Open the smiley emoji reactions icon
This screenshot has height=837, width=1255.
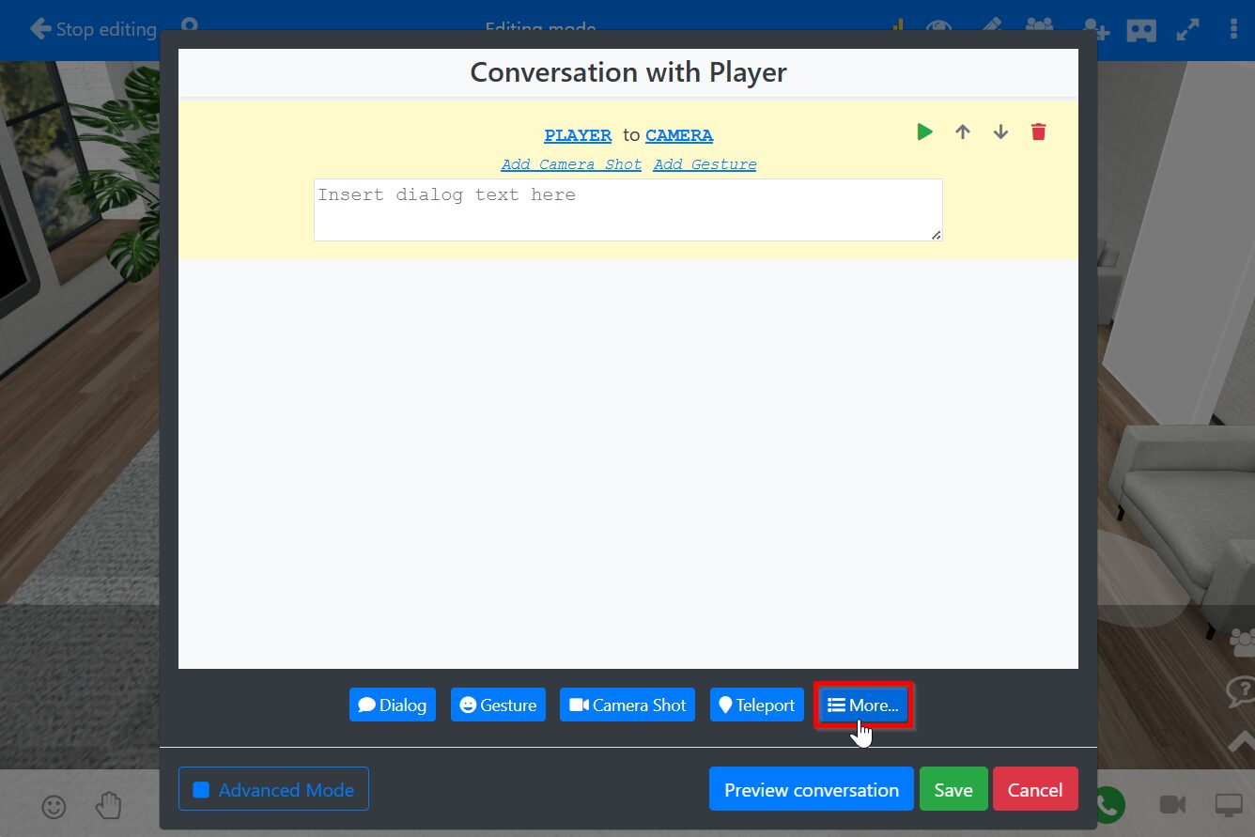pyautogui.click(x=54, y=806)
